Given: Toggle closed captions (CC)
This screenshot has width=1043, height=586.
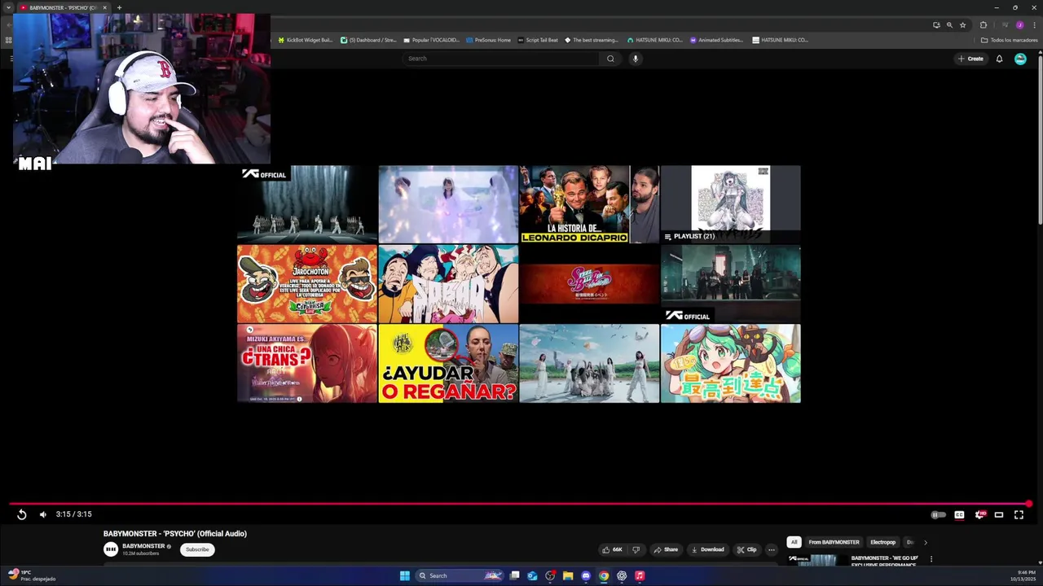Looking at the screenshot, I should click(x=959, y=514).
